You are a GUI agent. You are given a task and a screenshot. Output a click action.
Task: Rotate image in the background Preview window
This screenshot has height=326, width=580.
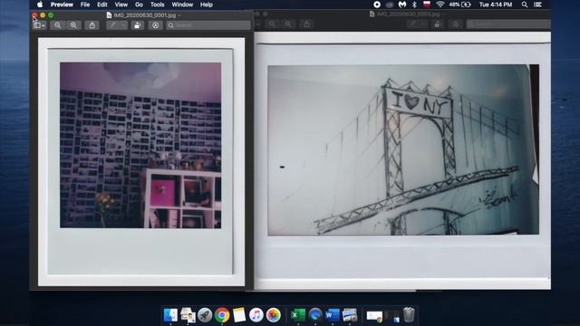click(438, 24)
